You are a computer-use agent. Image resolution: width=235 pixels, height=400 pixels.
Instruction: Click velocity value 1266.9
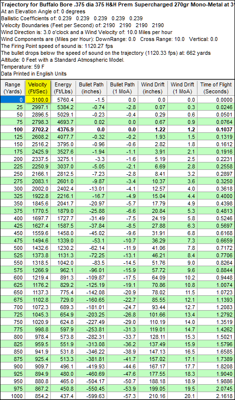pos(39,270)
